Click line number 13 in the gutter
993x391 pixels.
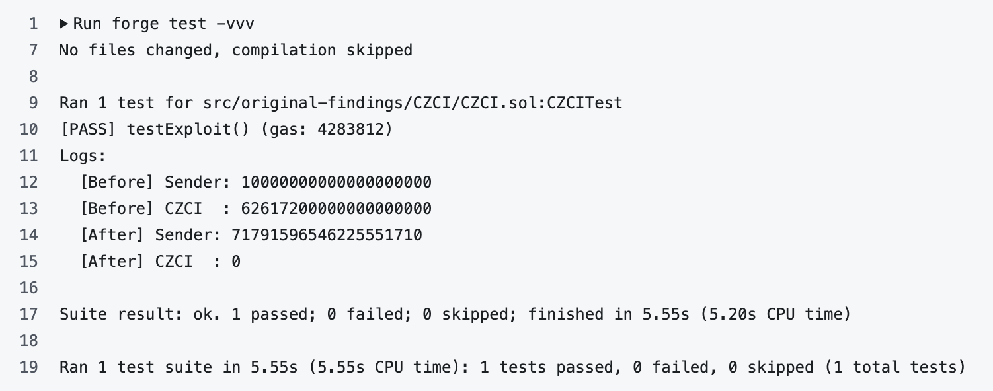pyautogui.click(x=29, y=209)
